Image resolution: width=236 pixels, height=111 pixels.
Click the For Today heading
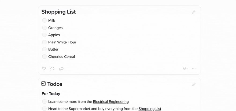click(x=51, y=94)
